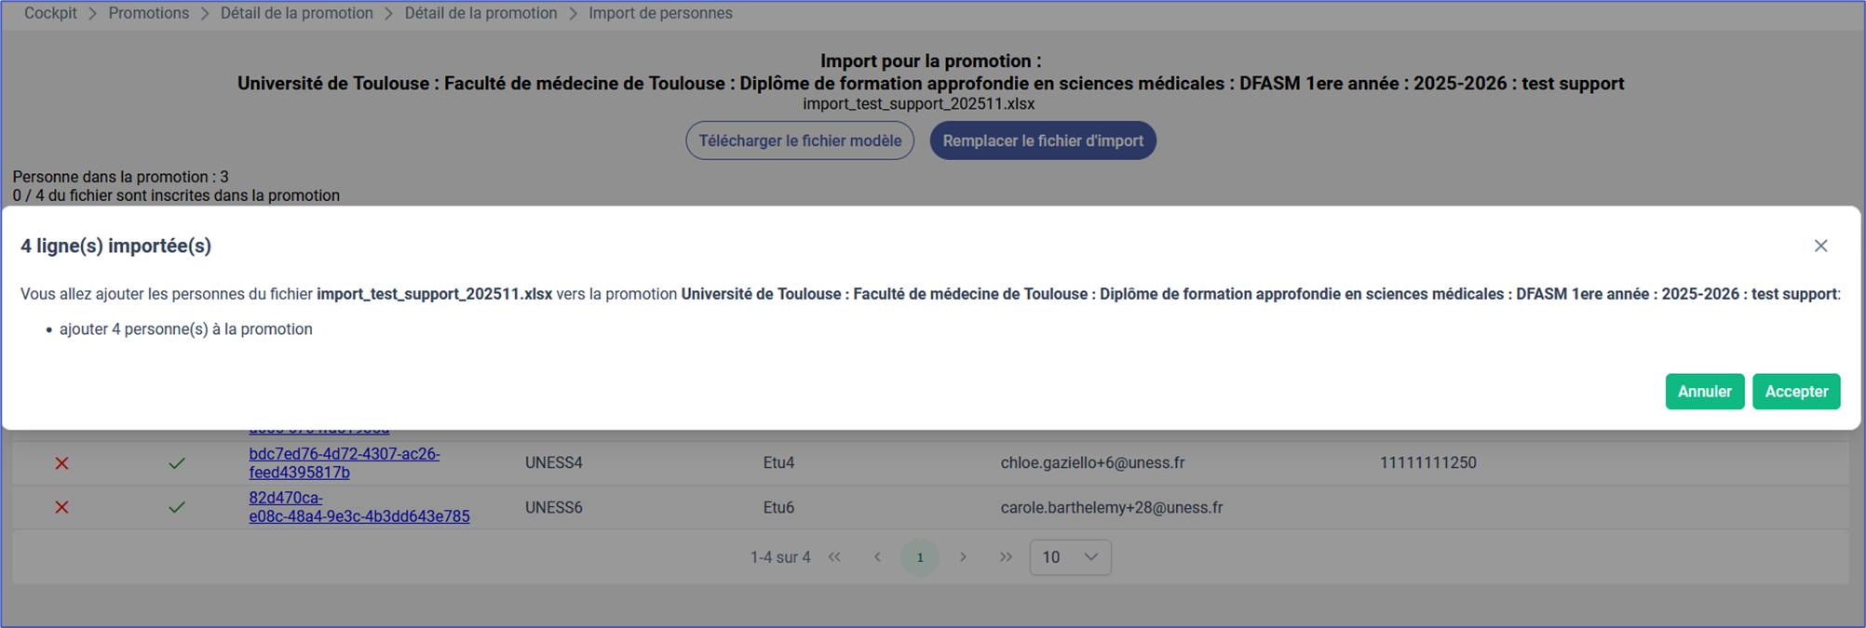Open the 82d470ca identifier link for UNESS6
Image resolution: width=1866 pixels, height=628 pixels.
pos(358,516)
